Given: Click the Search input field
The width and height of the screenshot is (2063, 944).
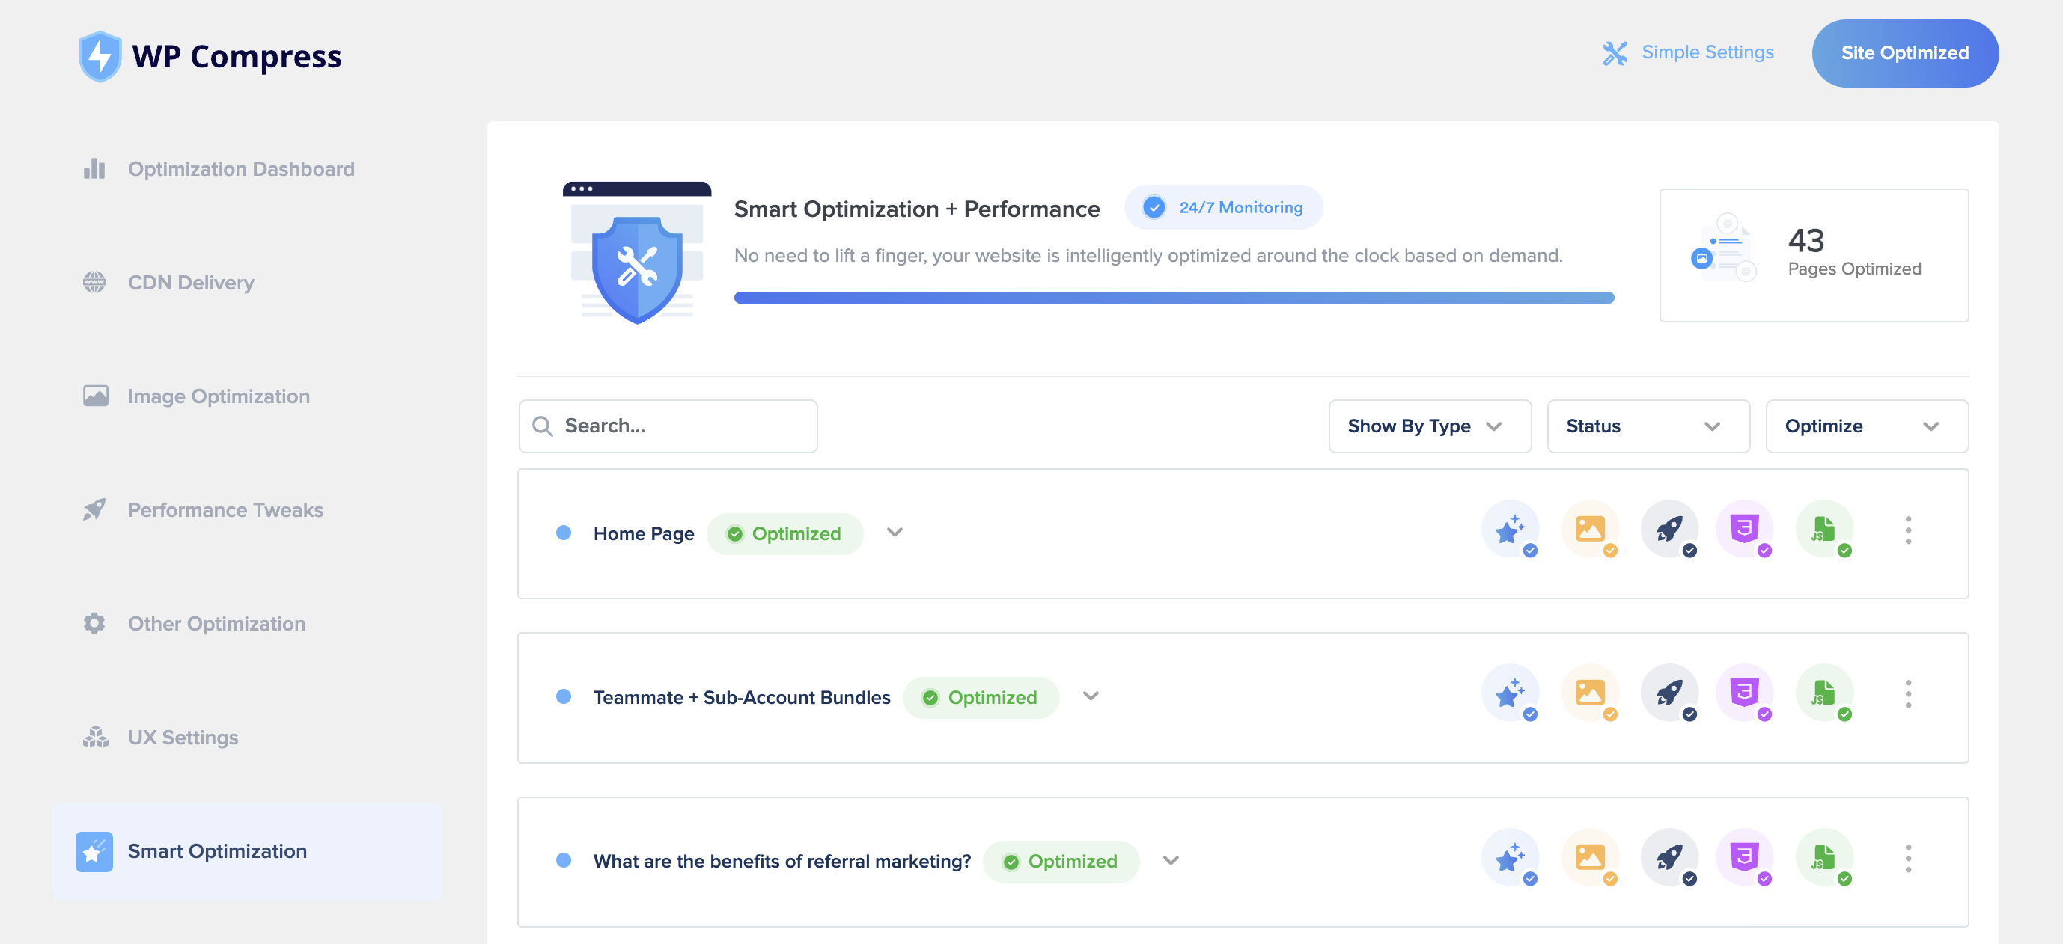Looking at the screenshot, I should 668,426.
